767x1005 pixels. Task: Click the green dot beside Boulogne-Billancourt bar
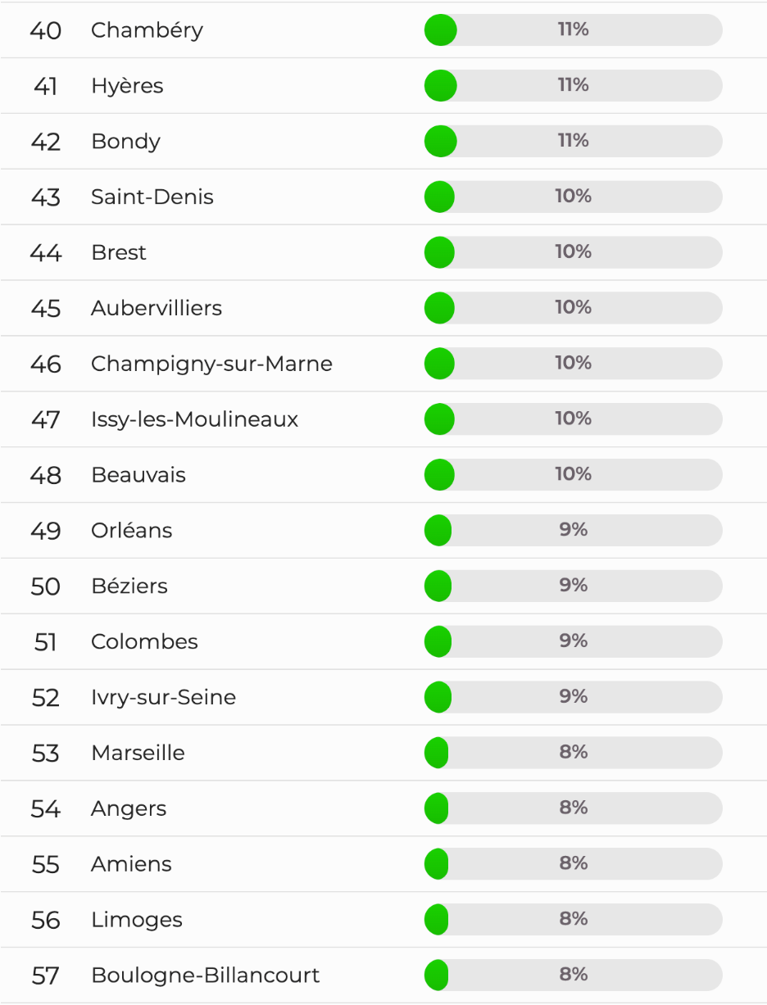pyautogui.click(x=437, y=976)
